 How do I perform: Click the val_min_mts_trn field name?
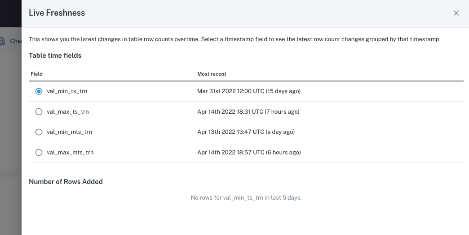(69, 132)
